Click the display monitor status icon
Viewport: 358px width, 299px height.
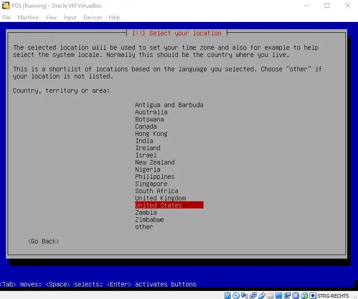(279, 295)
